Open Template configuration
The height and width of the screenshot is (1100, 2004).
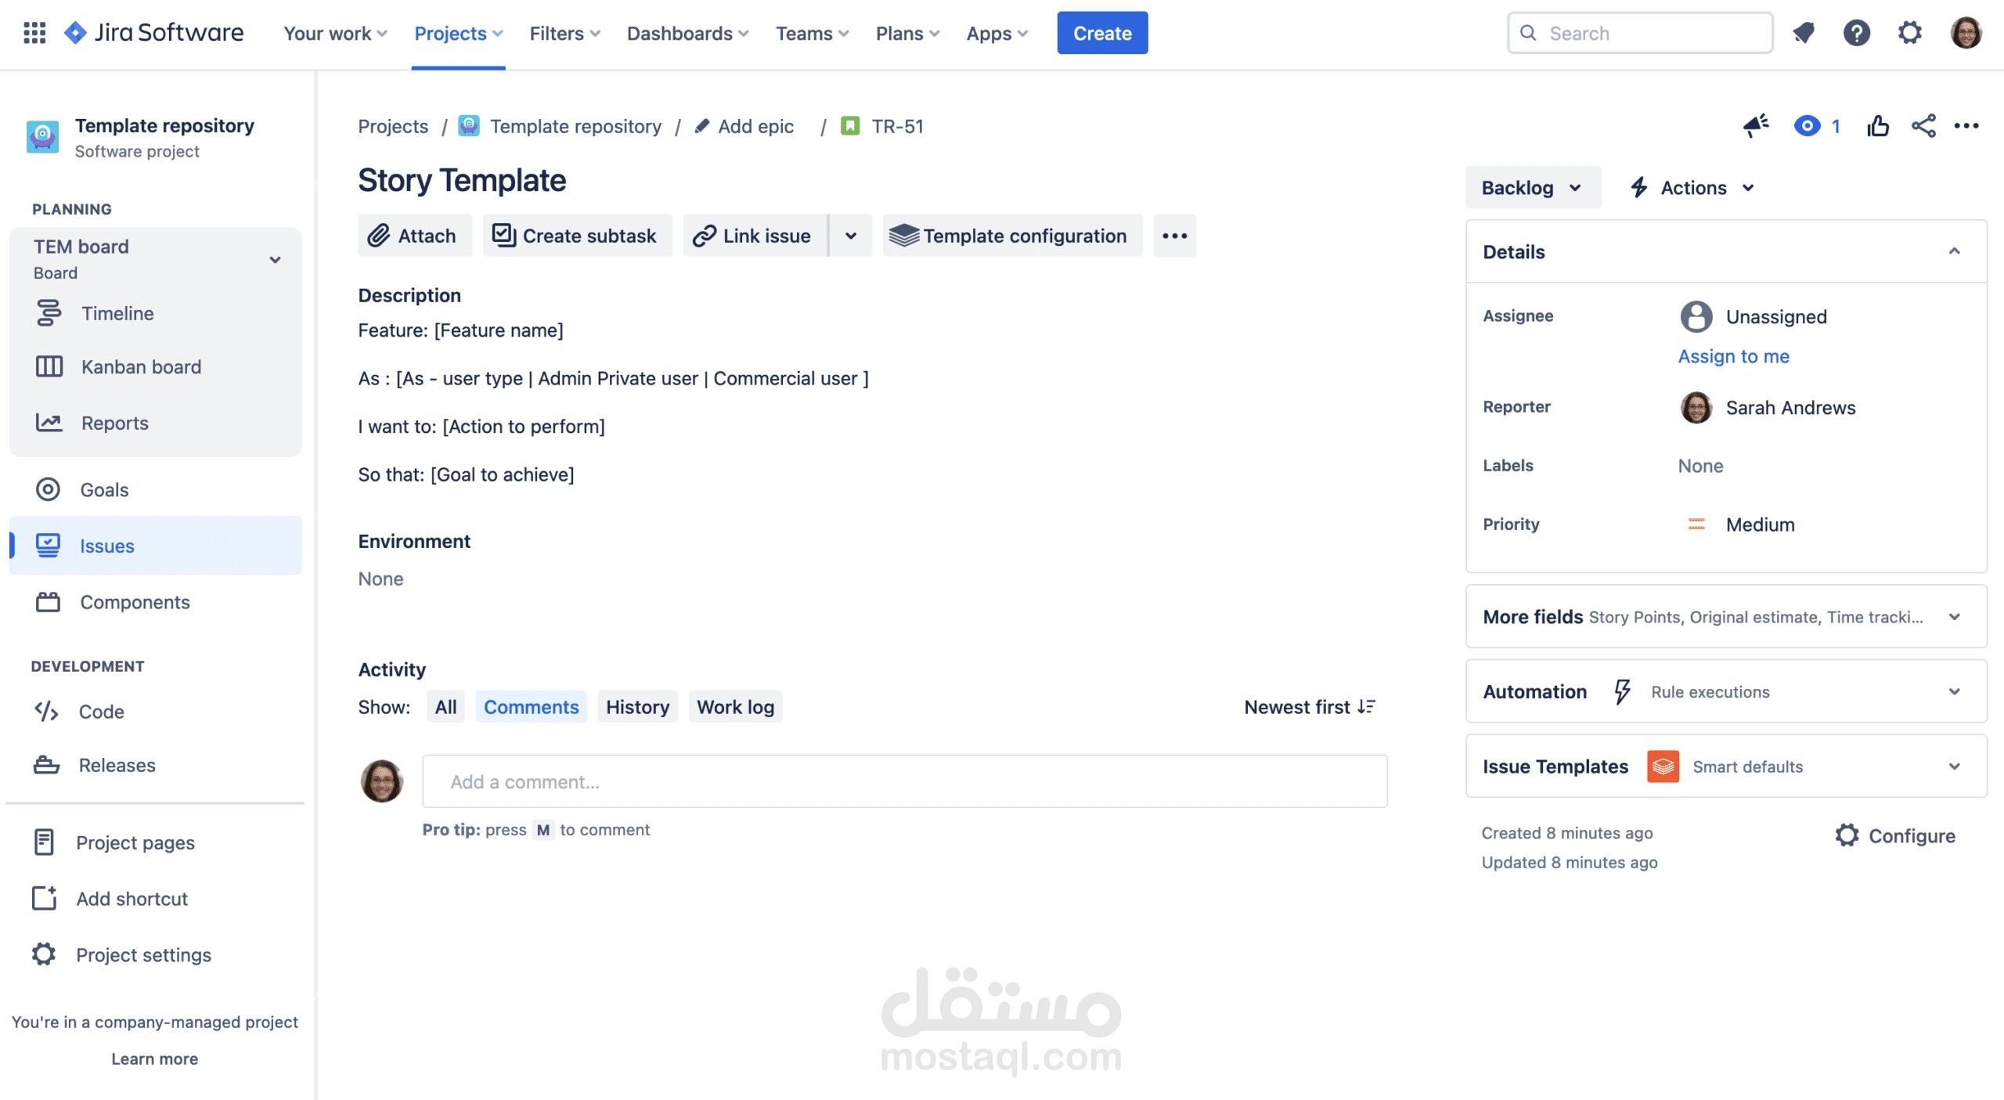click(1012, 236)
